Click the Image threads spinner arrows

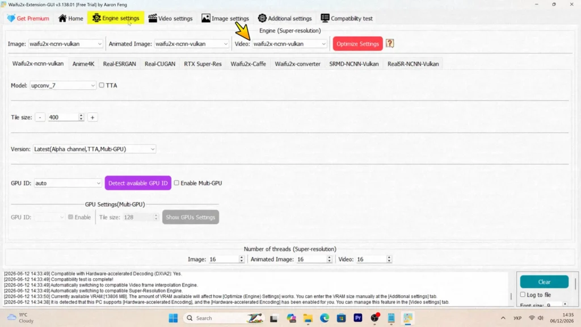242,259
